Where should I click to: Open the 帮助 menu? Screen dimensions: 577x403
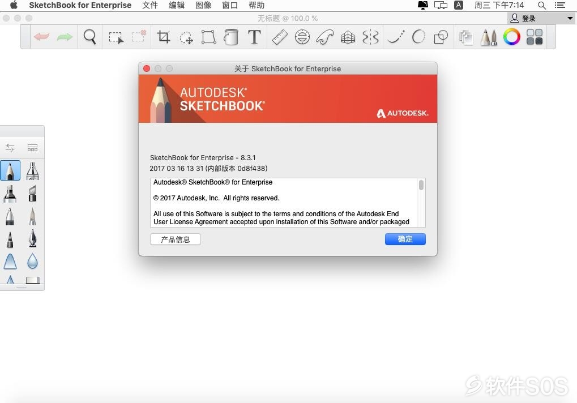point(257,5)
